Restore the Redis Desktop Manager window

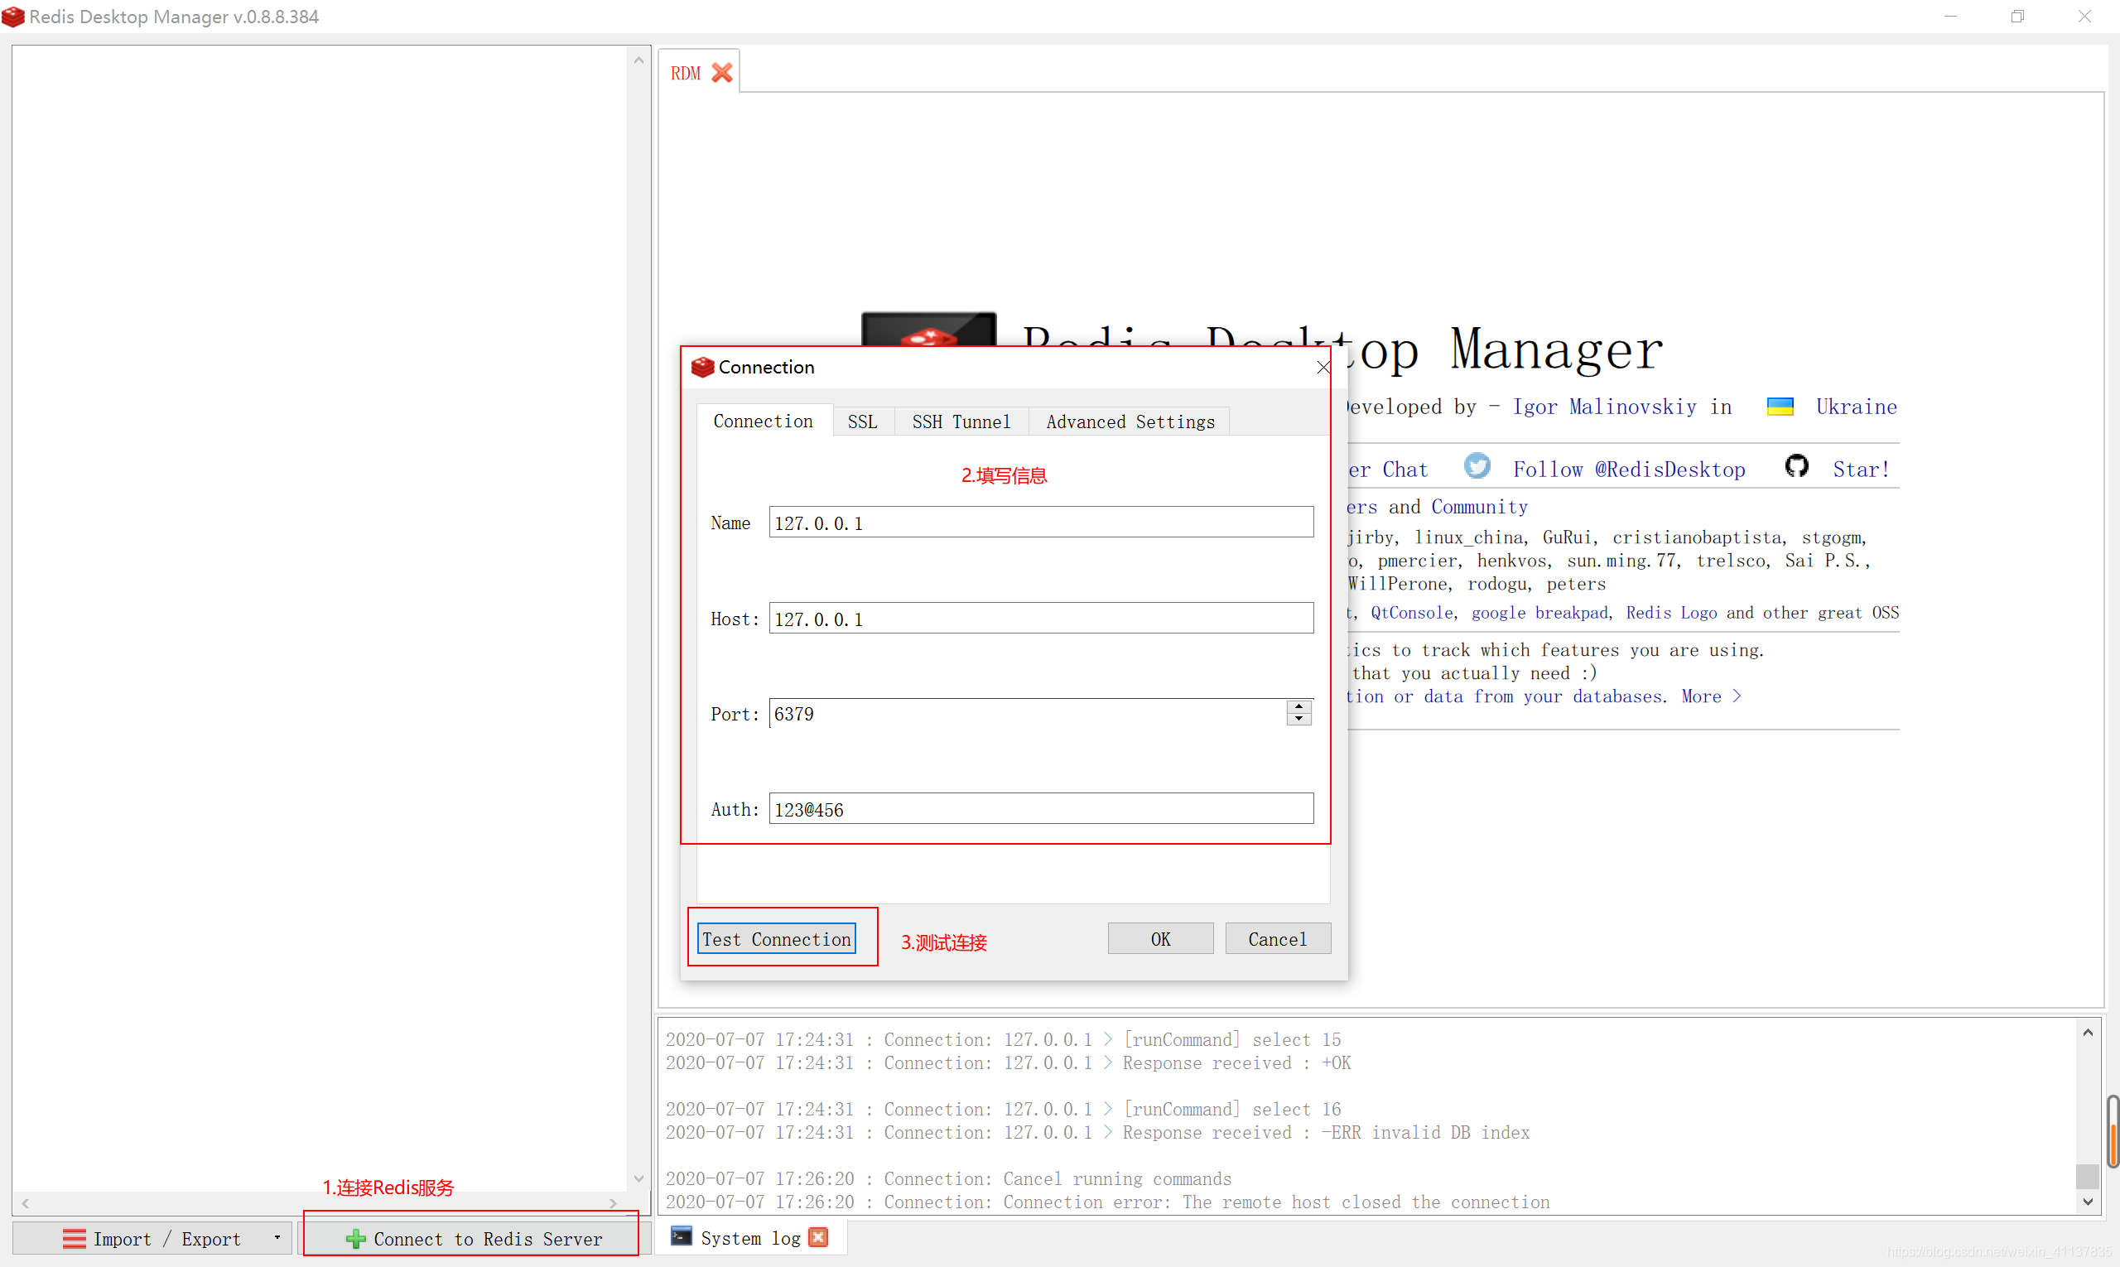2016,17
